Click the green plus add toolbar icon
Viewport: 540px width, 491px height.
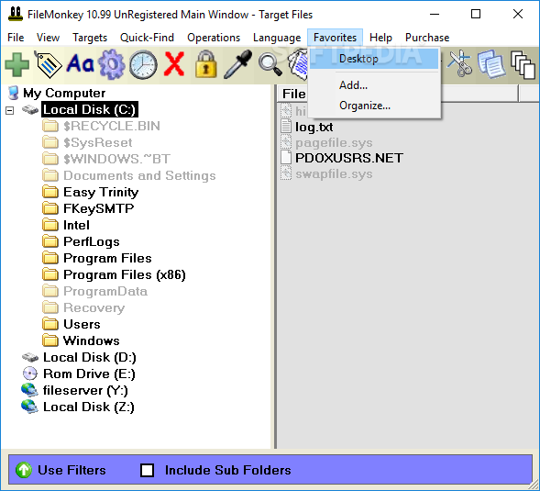[x=17, y=64]
